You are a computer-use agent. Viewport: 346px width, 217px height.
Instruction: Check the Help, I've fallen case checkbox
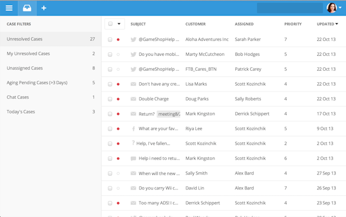[110, 144]
